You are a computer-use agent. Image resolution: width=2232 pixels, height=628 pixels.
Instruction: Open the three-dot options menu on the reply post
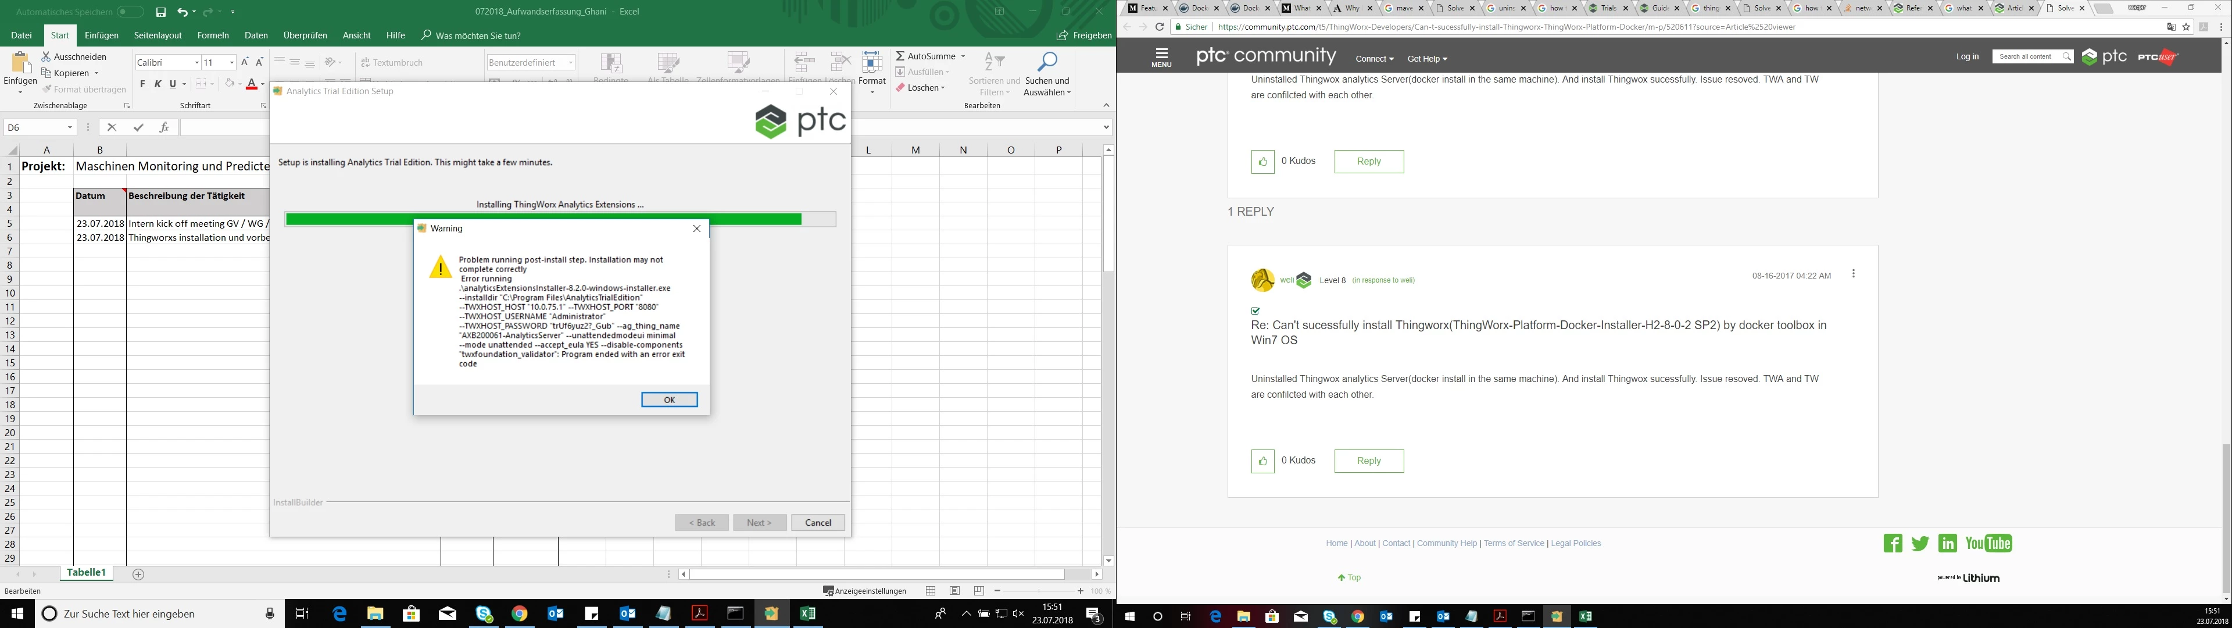tap(1854, 274)
